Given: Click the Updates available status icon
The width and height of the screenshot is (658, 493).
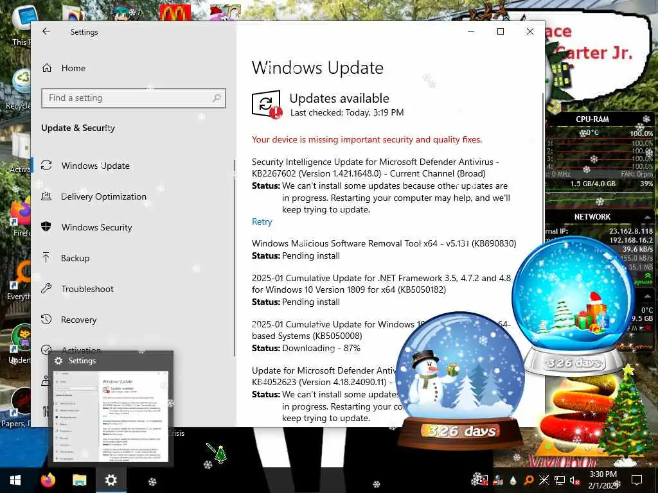Looking at the screenshot, I should click(x=267, y=105).
